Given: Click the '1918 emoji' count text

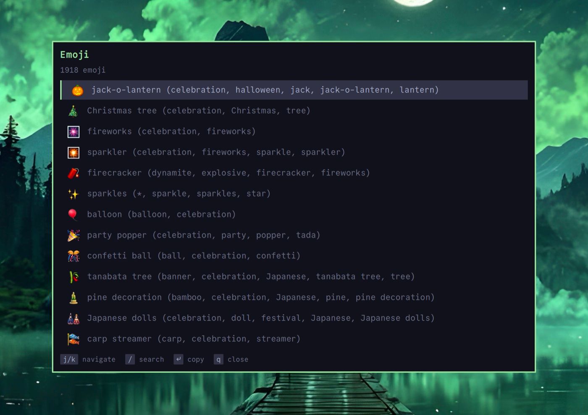Looking at the screenshot, I should [x=83, y=70].
